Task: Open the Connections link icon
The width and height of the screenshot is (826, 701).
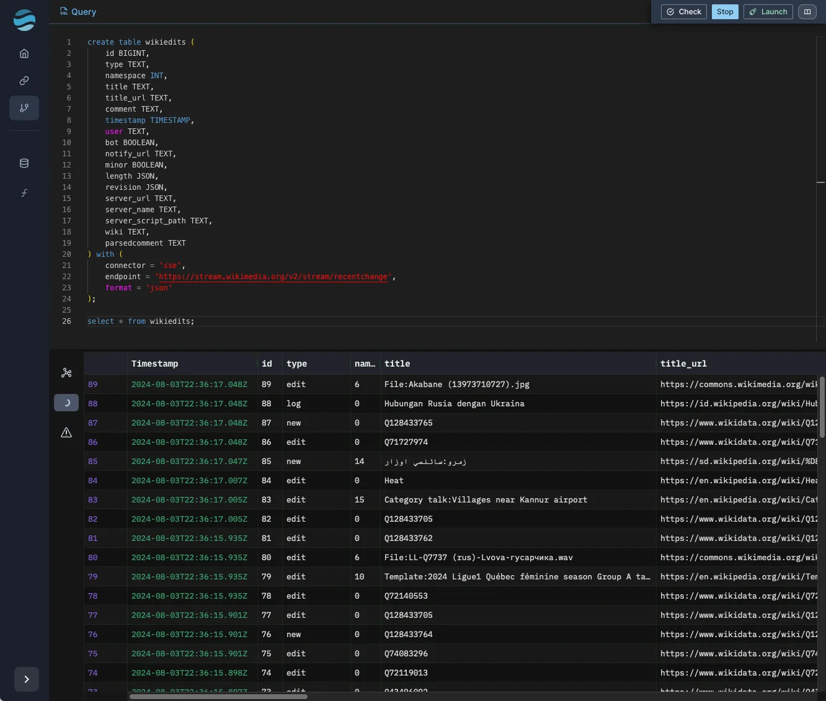Action: tap(24, 81)
